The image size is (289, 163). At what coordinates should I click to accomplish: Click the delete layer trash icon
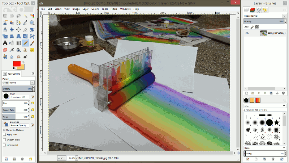click(283, 93)
